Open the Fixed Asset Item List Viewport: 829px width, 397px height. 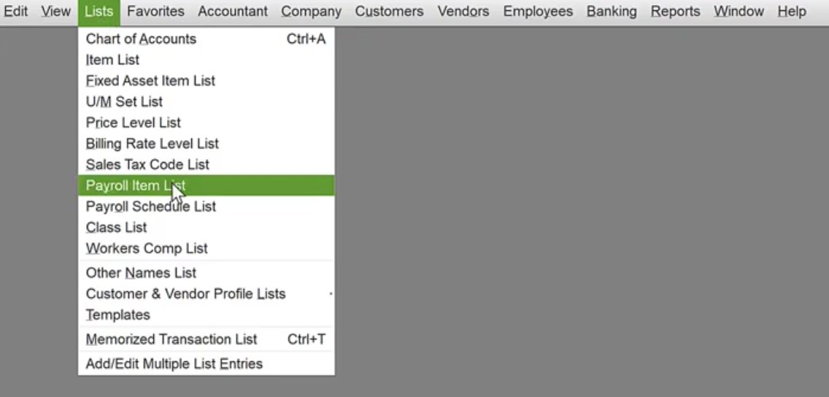(150, 81)
